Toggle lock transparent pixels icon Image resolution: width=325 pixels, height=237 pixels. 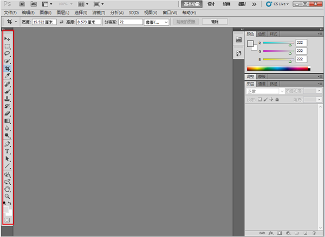[259, 99]
